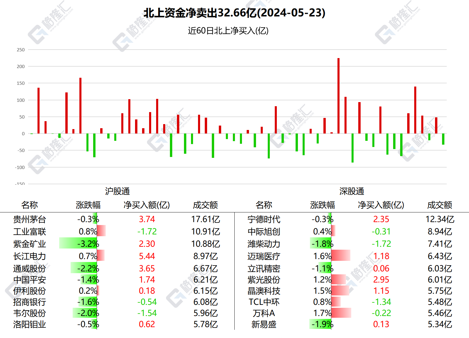The width and height of the screenshot is (469, 338).
Task: Click 招商银行 net buy value -0.54
Action: click(x=147, y=302)
